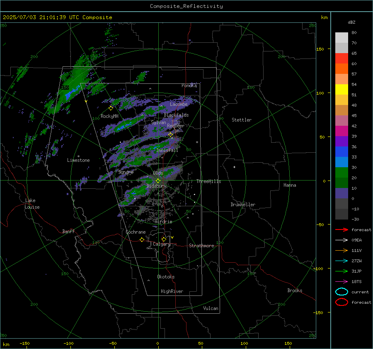Click the Calgary city label
This screenshot has width=373, height=349.
click(162, 244)
